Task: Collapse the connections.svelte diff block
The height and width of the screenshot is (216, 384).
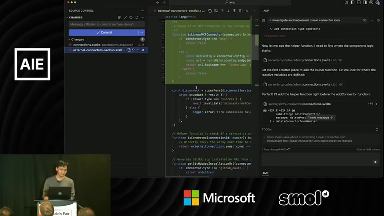Action: click(376, 104)
